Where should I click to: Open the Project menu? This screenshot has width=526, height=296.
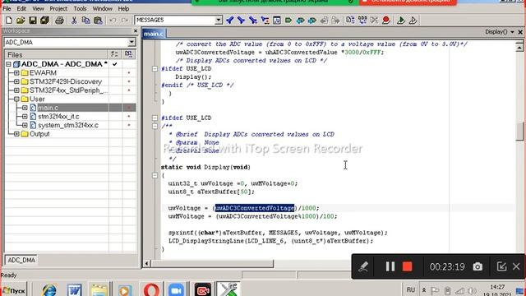coord(58,8)
